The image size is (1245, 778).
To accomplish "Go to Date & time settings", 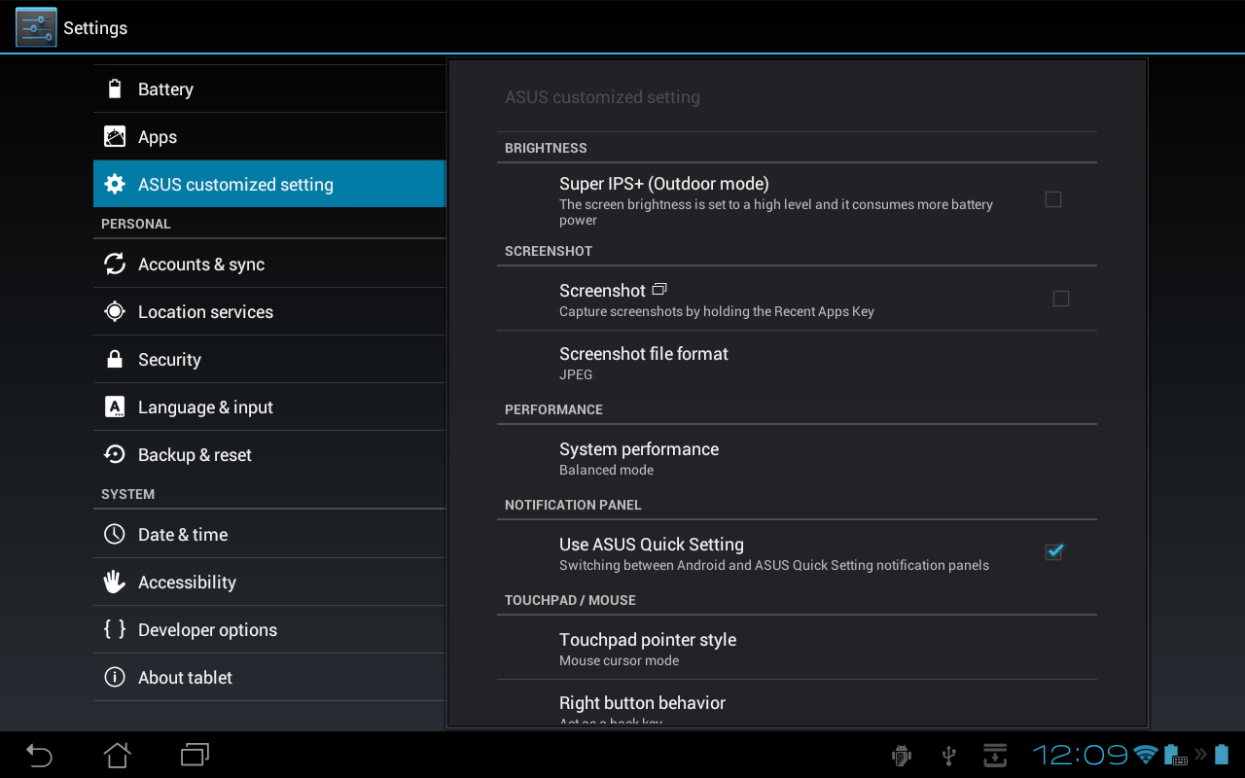I will coord(269,535).
